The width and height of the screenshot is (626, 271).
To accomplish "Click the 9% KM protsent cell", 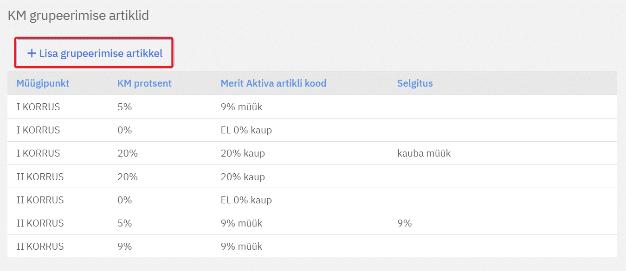I will [125, 246].
